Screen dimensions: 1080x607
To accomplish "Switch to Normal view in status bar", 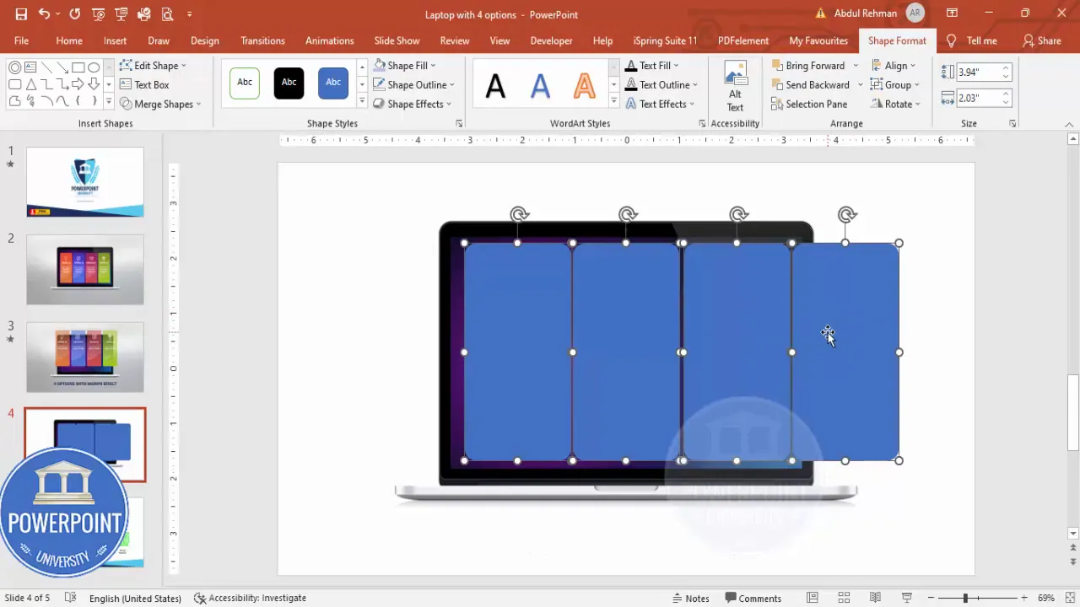I will (812, 598).
